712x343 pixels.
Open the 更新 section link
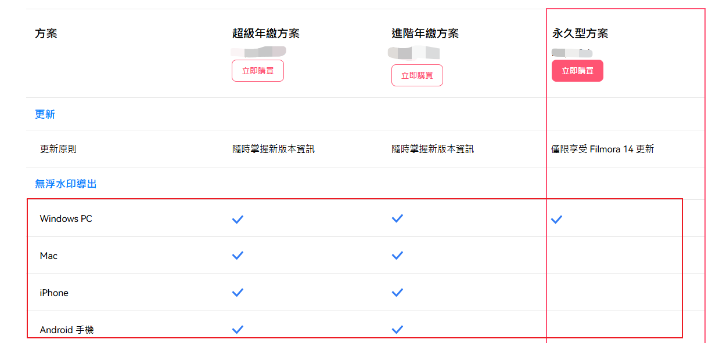[x=45, y=114]
